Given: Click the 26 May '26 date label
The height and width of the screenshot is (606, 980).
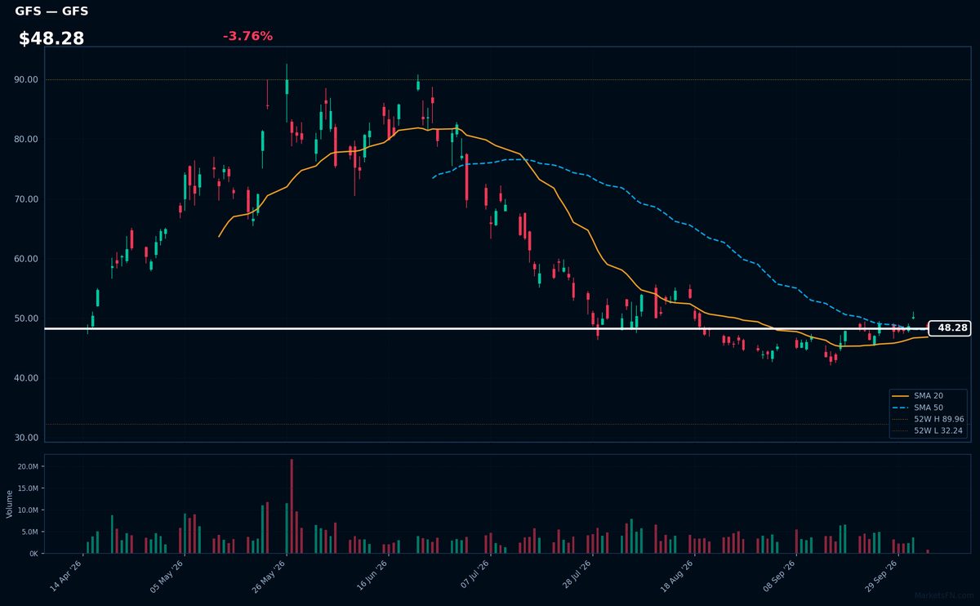Looking at the screenshot, I should coord(270,575).
